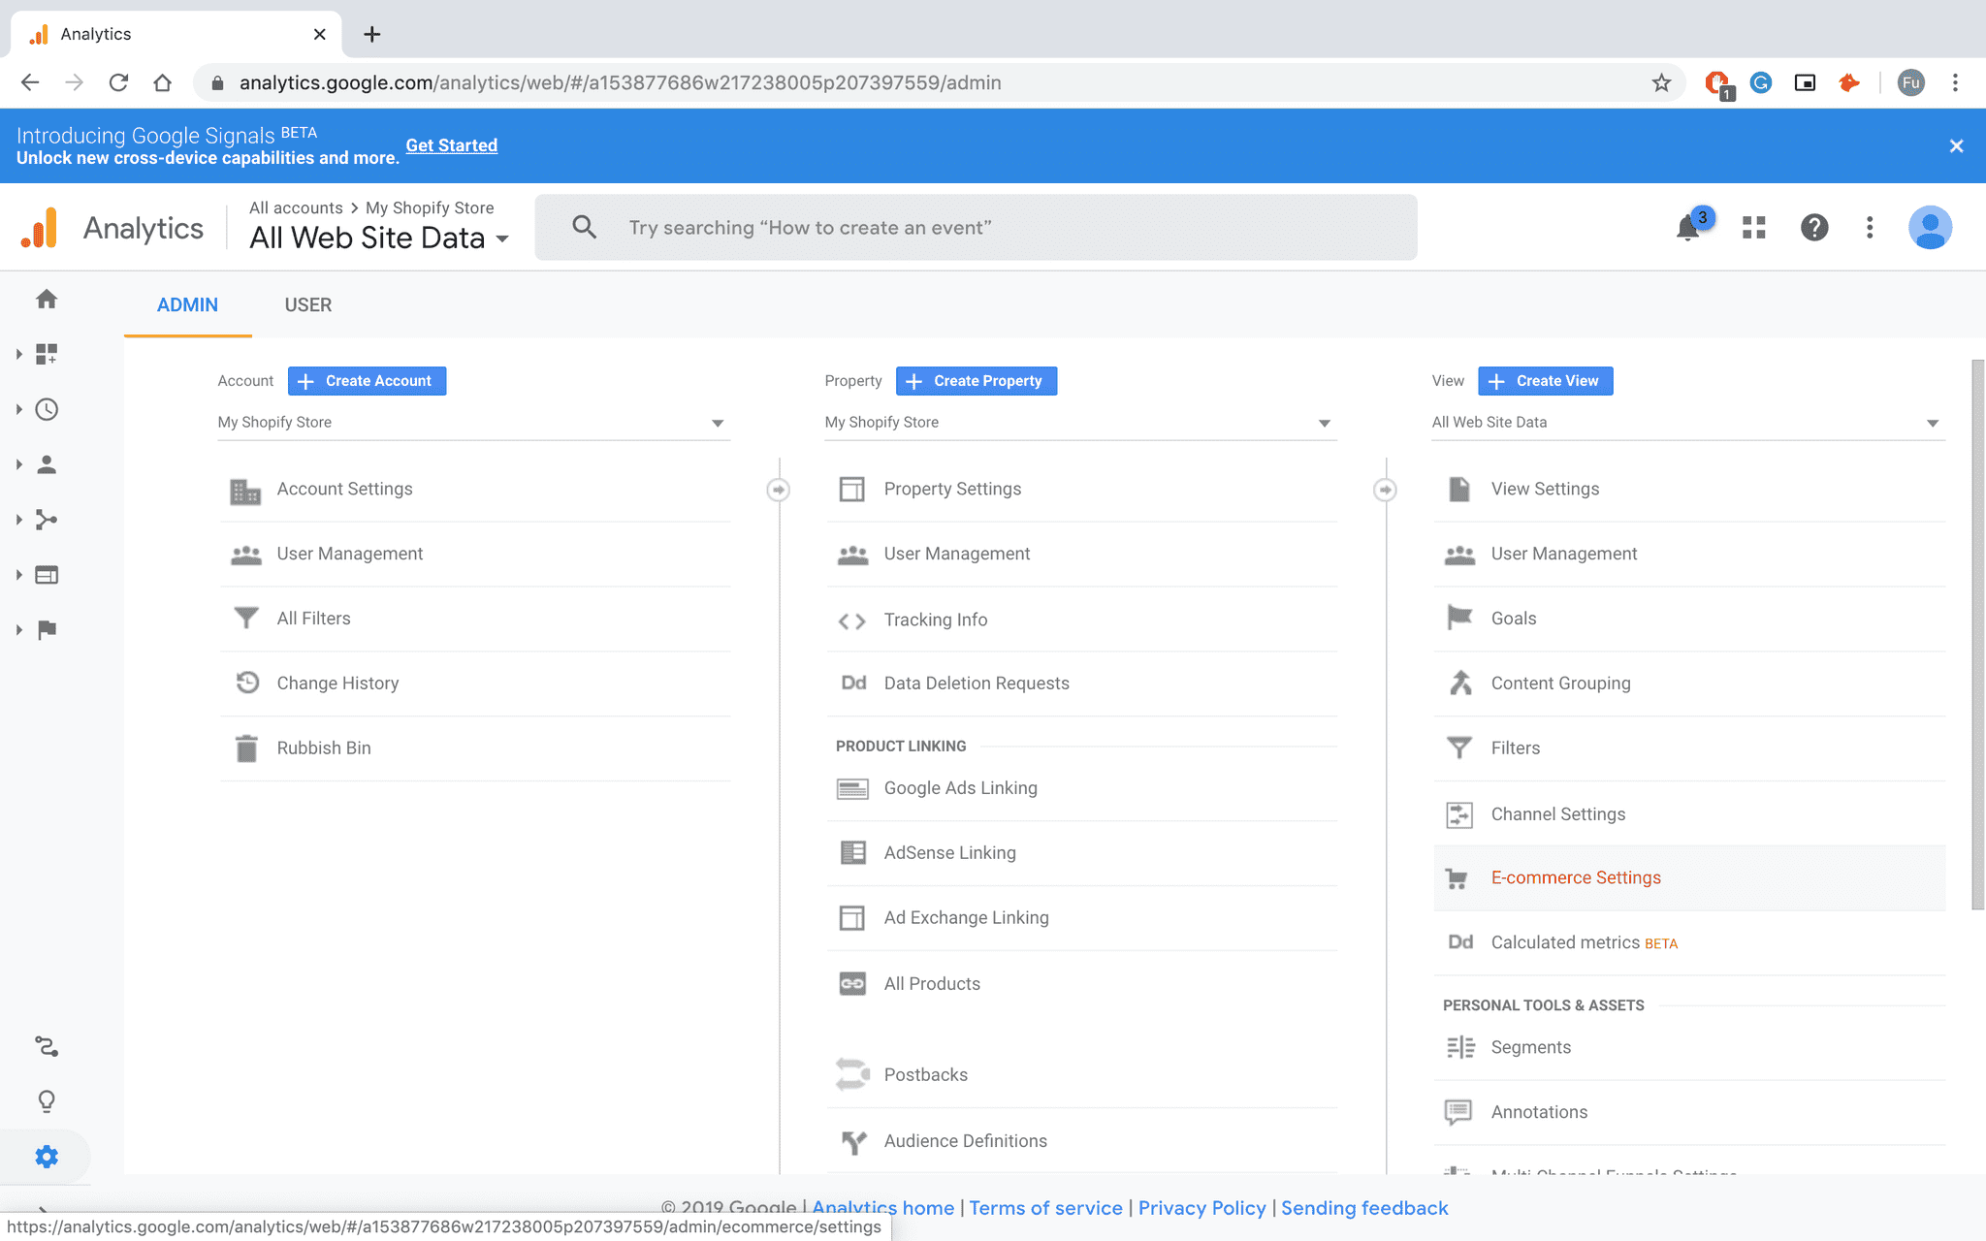Expand the Audience section arrow in sidebar
This screenshot has width=1986, height=1241.
18,464
